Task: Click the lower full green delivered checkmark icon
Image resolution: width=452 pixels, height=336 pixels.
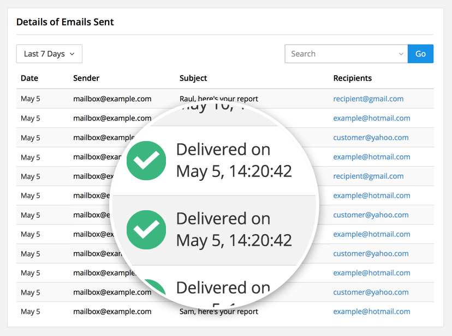Action: tap(146, 230)
